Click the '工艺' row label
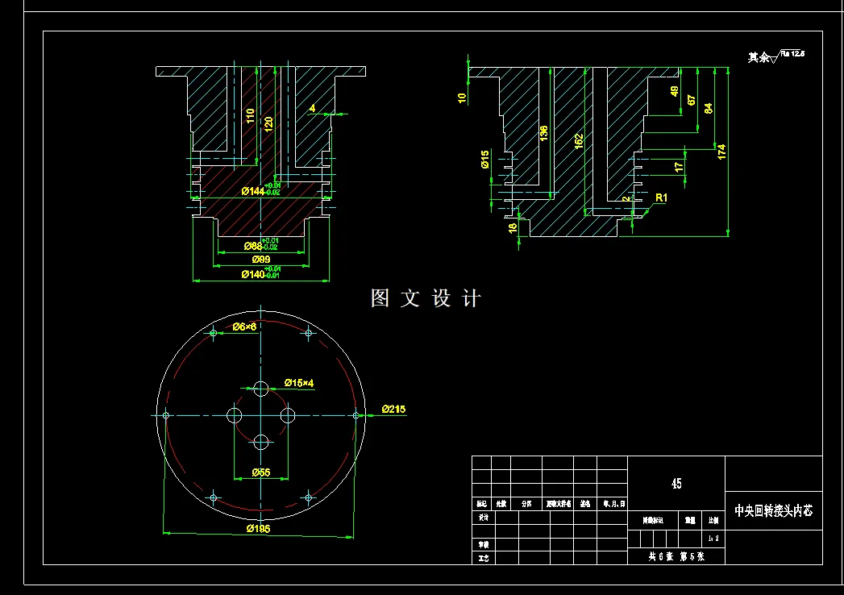This screenshot has width=844, height=595. click(483, 559)
